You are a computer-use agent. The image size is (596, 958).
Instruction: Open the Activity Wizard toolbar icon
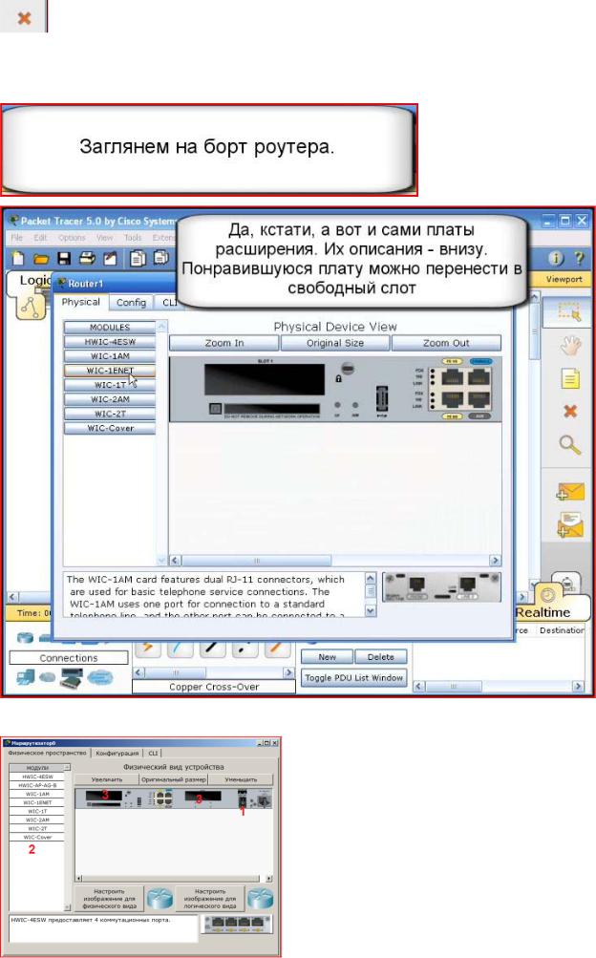click(x=110, y=259)
